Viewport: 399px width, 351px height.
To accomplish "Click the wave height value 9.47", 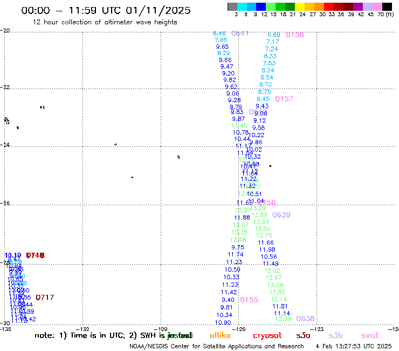I will (x=226, y=66).
